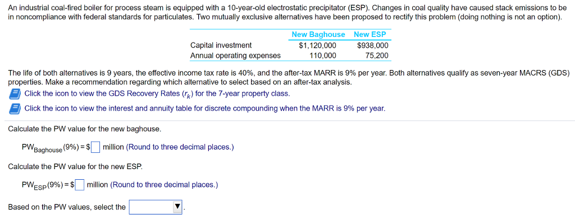Select the New ESP column header
This screenshot has width=575, height=224.
pos(369,34)
